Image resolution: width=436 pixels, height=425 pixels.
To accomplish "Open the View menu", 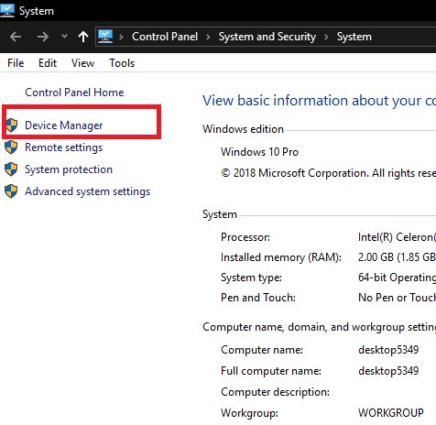I will point(82,63).
